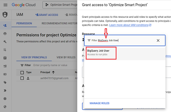Open the Optimize Smart Project selector
Screen dimensions: 171x112
(x=60, y=5)
